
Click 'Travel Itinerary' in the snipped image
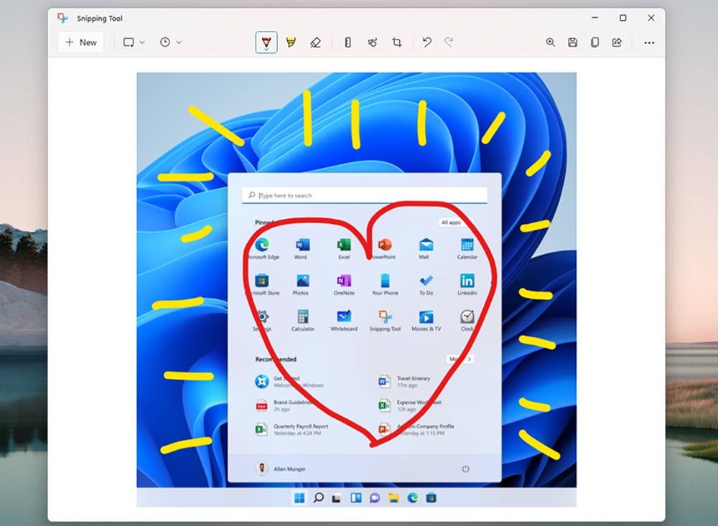(414, 378)
